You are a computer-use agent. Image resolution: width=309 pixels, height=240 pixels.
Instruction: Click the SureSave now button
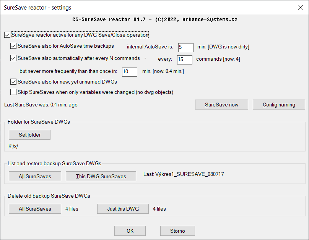click(x=221, y=105)
